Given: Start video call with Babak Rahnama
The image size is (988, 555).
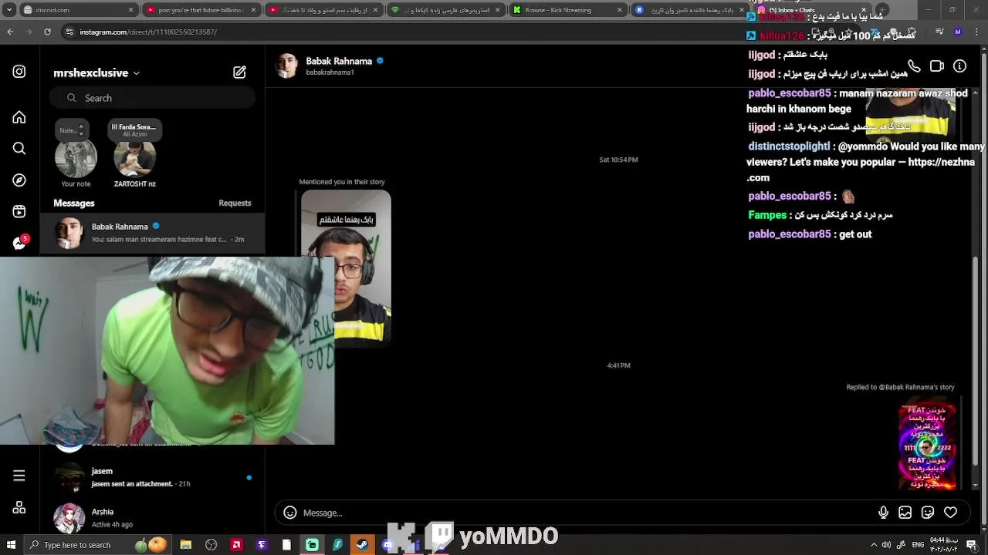Looking at the screenshot, I should tap(937, 66).
